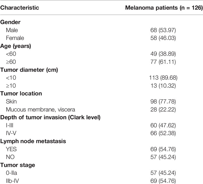Select the Age (years) heading
Screen dimensions: 203x184
[16, 46]
